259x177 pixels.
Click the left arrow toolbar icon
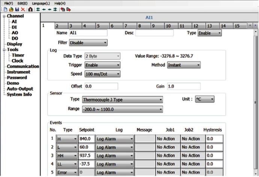click(x=44, y=9)
